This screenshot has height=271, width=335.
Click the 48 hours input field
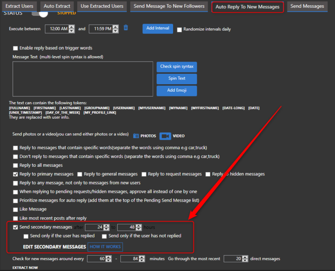[x=126, y=227]
